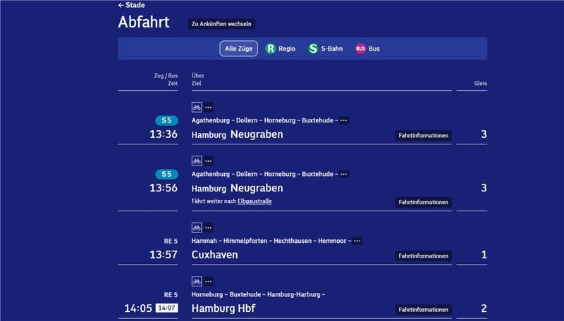This screenshot has height=321, width=564.
Task: Filter departures by Bus
Action: tap(367, 49)
